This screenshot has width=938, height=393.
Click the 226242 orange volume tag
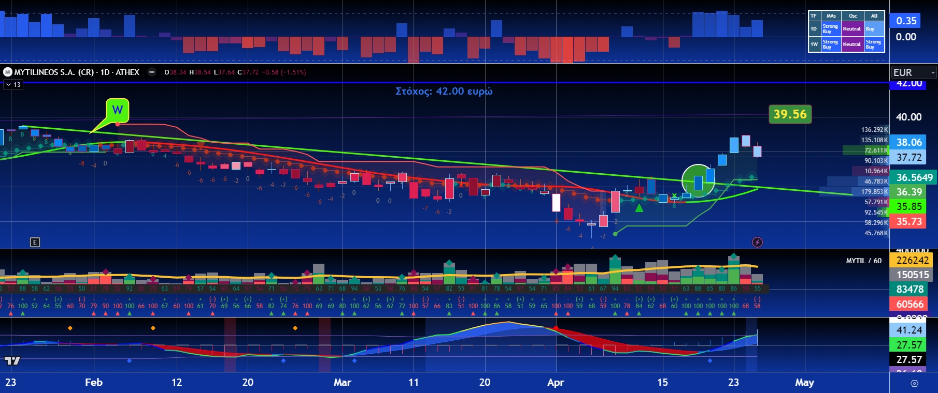[912, 260]
